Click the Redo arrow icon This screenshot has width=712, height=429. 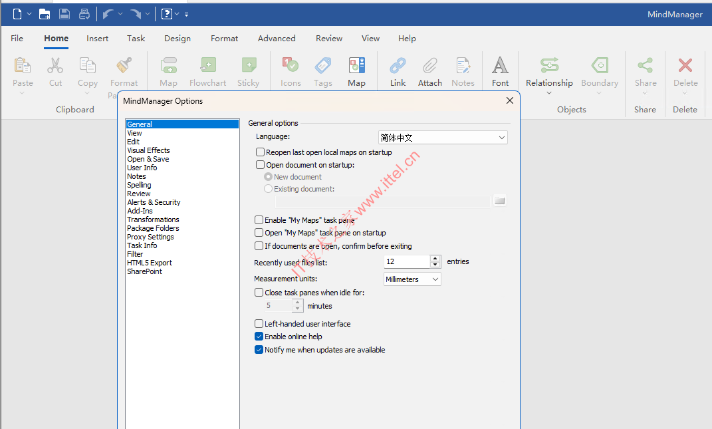[136, 14]
